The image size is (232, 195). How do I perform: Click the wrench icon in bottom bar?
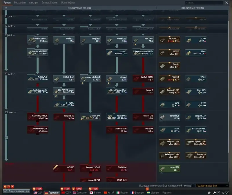214,193
